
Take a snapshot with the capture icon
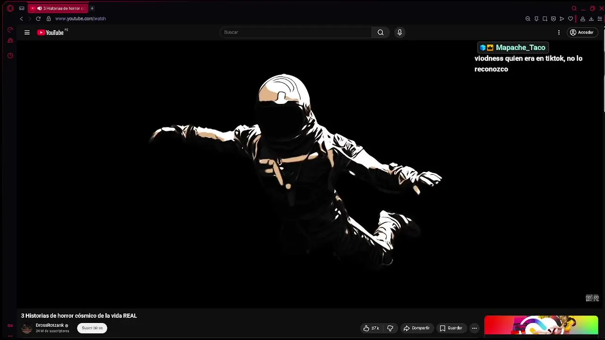[x=545, y=19]
